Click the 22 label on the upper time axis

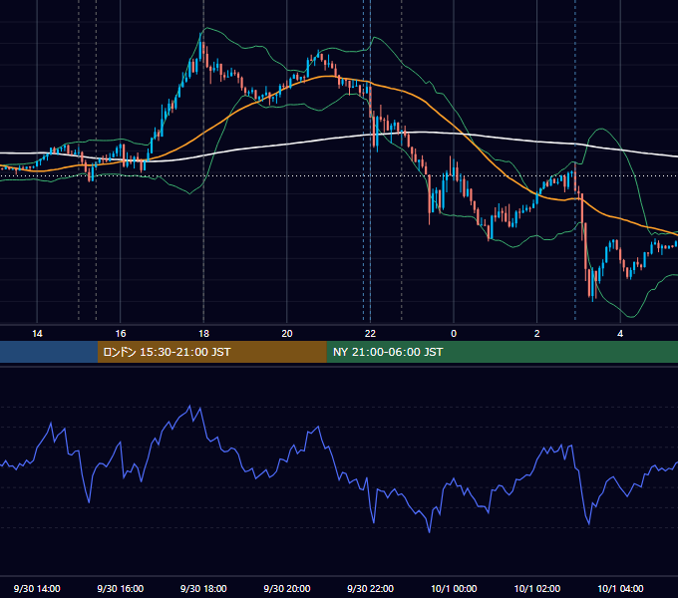point(370,334)
